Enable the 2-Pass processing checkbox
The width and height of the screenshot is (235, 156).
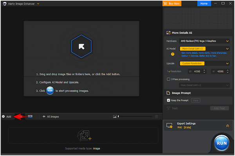168,79
